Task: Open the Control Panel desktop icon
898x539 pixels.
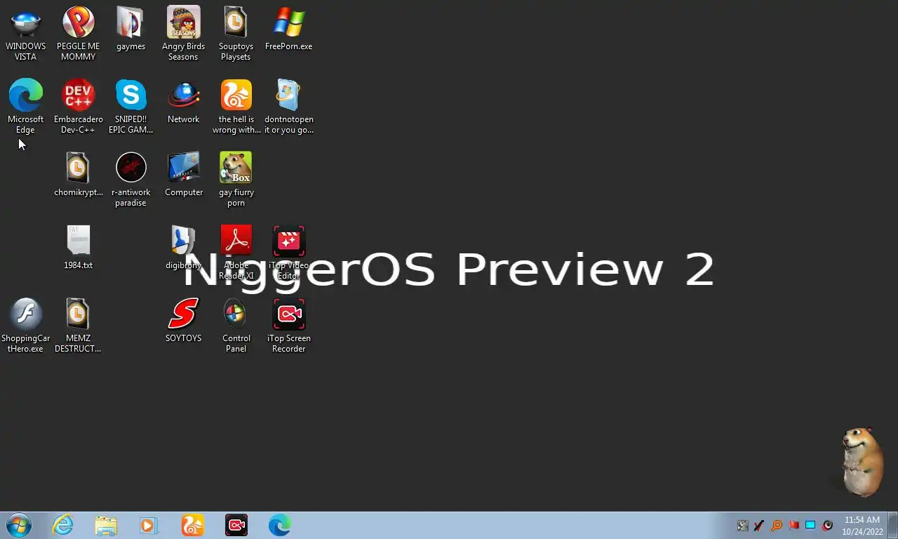Action: (x=236, y=325)
